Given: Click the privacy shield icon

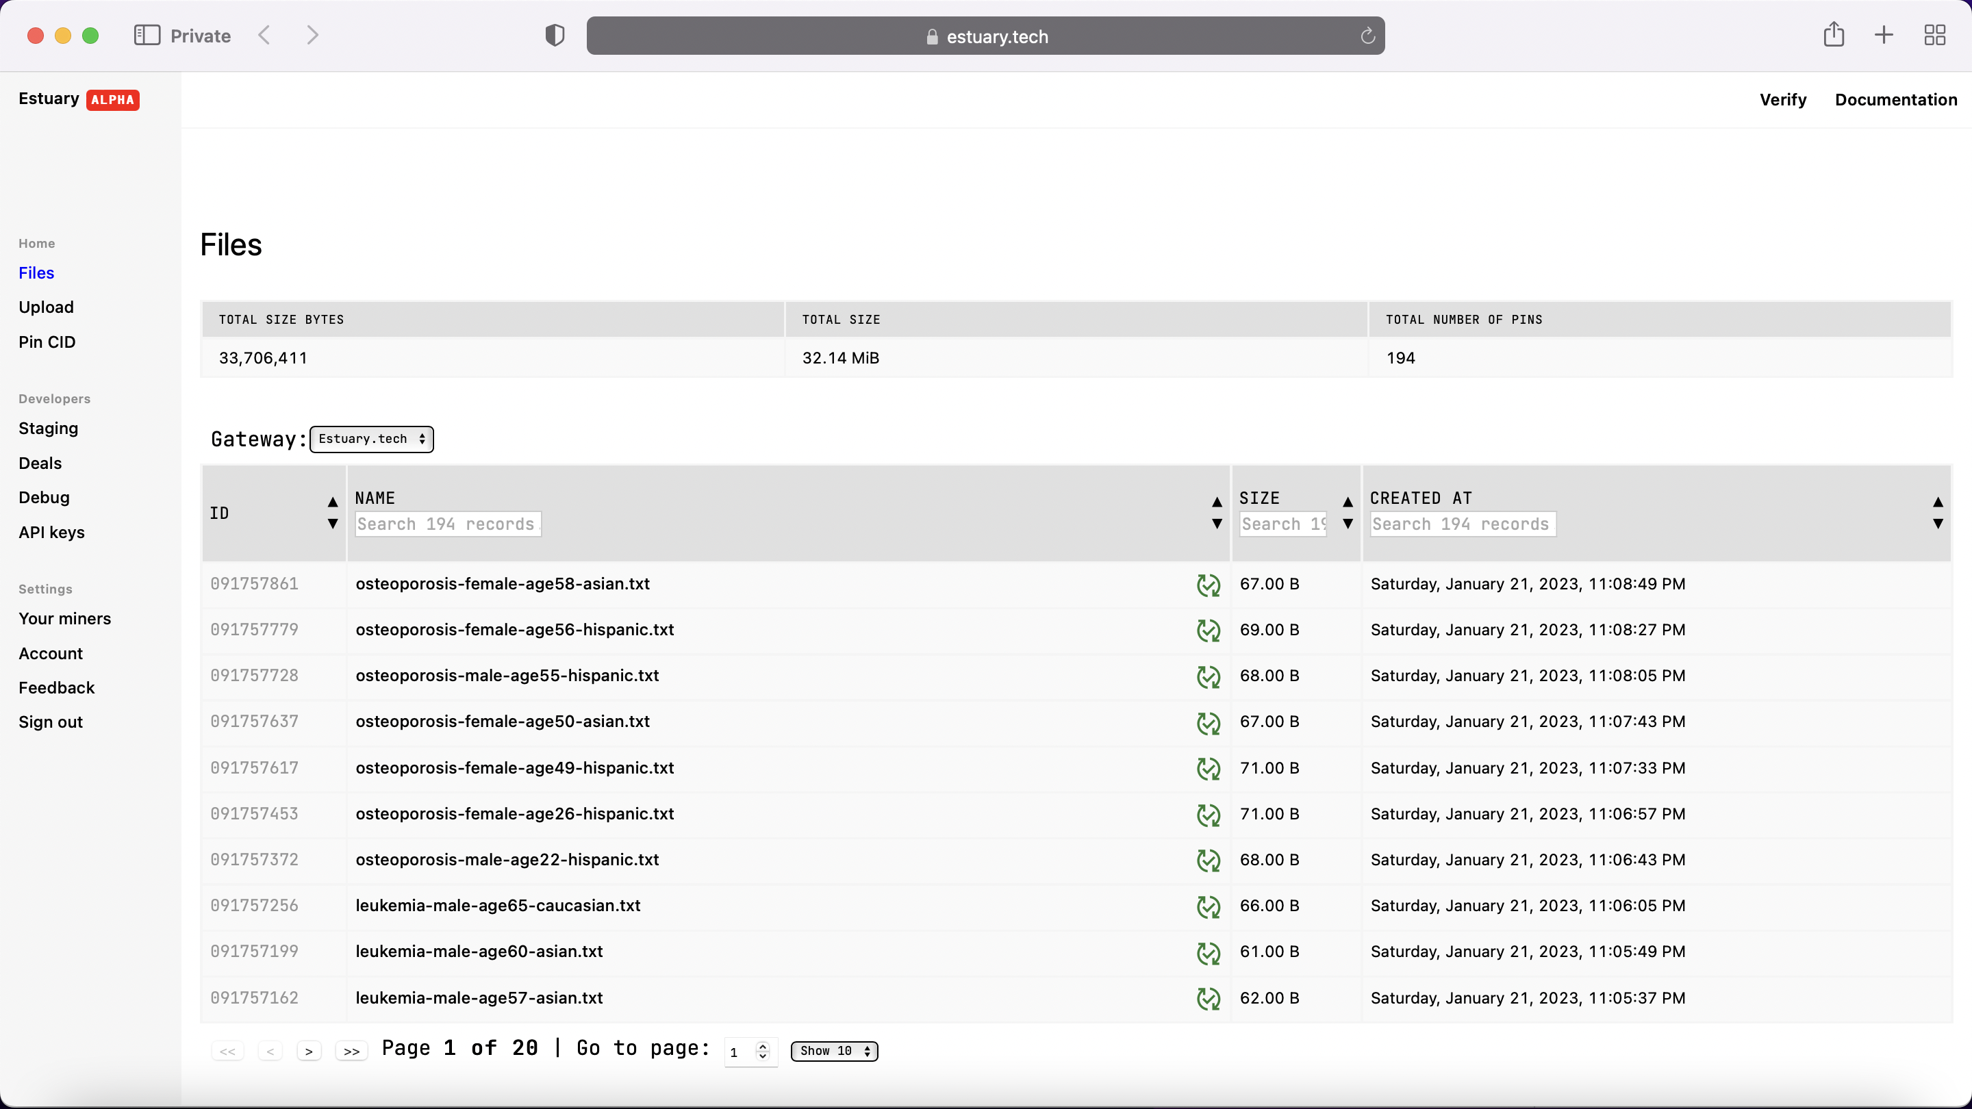Looking at the screenshot, I should (555, 35).
